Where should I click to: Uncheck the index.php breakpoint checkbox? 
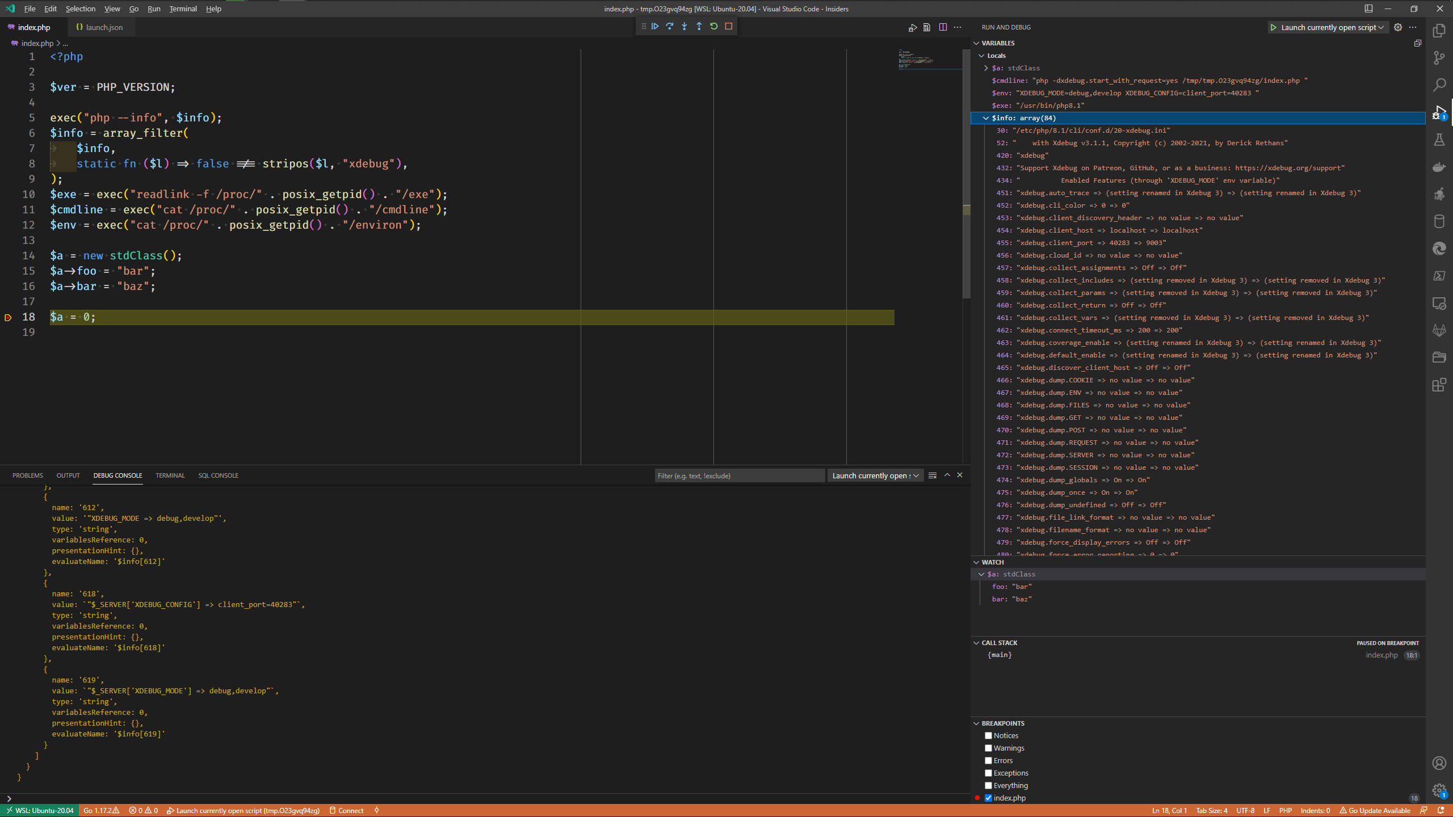coord(988,798)
